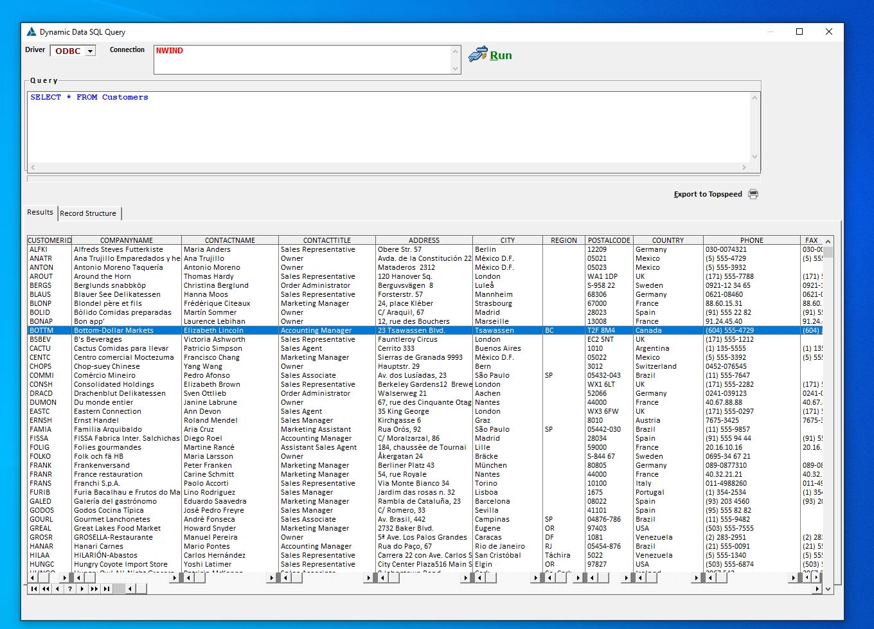Run the SQL query
Screen dimensions: 874x629
491,55
